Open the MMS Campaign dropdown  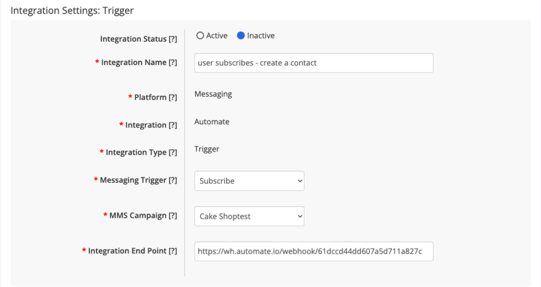tap(249, 216)
